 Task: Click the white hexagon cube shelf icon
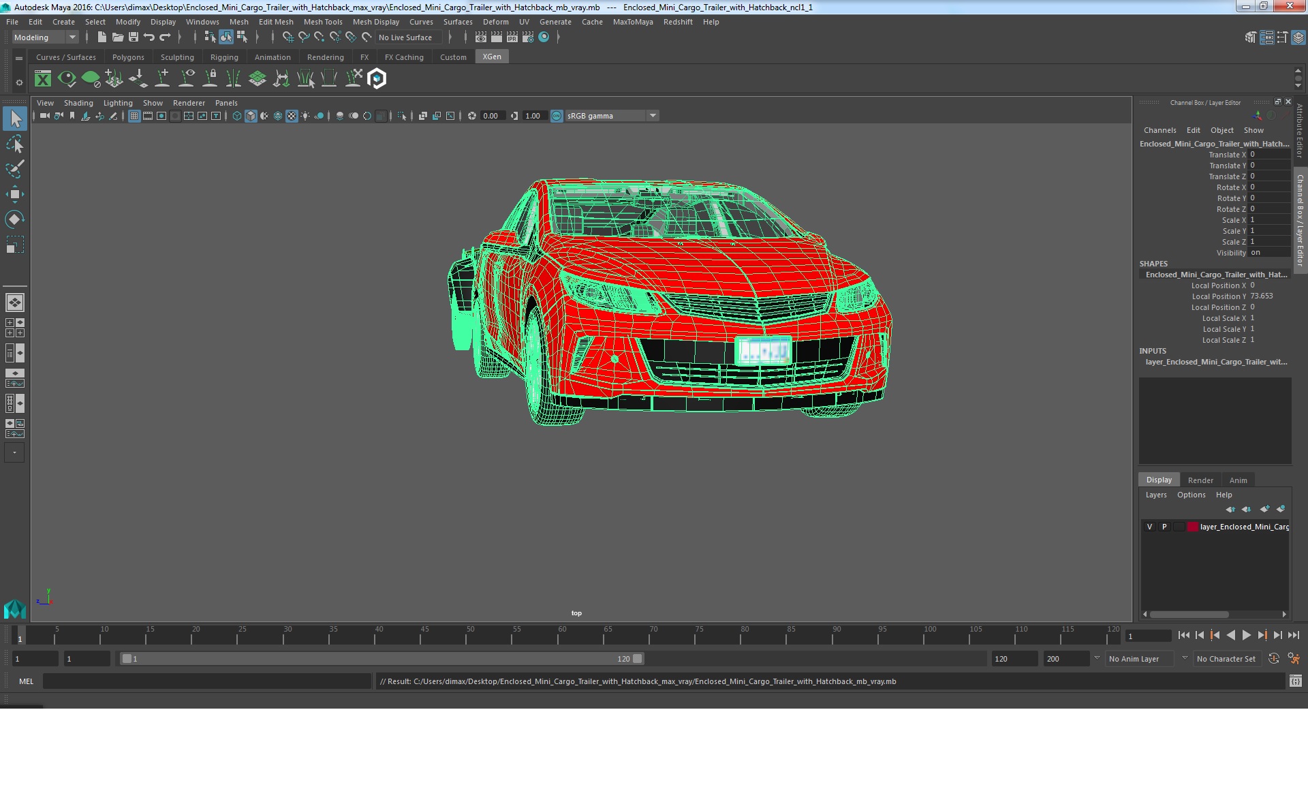(x=377, y=79)
